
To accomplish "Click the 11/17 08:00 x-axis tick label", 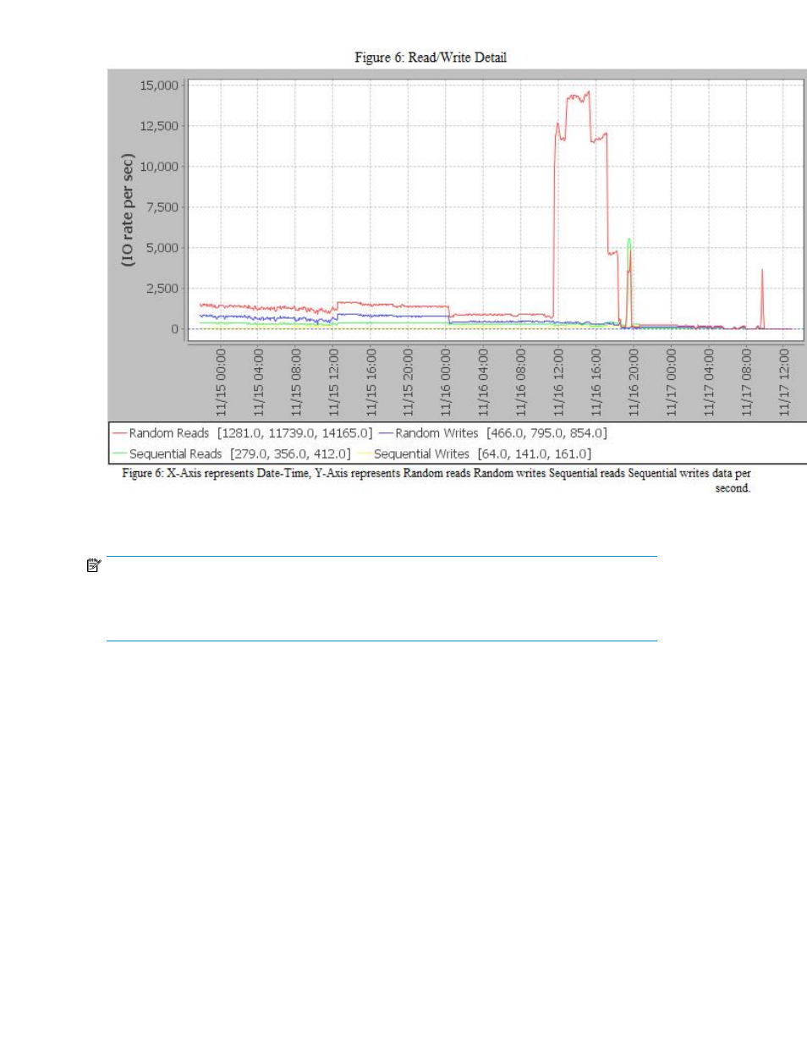I will [x=746, y=382].
